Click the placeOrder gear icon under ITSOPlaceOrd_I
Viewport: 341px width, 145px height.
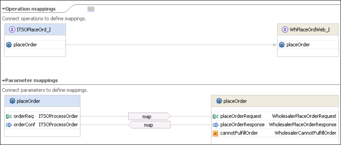9,45
